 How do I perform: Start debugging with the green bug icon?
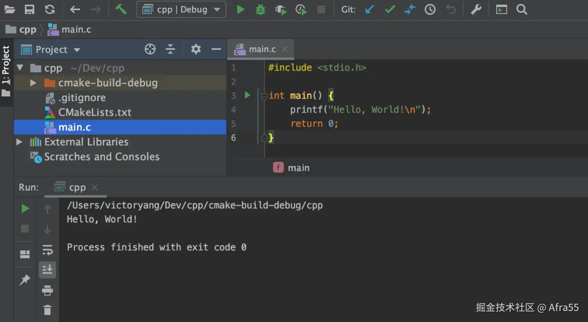click(260, 9)
